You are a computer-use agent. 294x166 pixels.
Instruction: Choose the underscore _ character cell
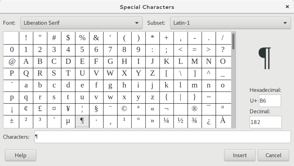tap(223, 74)
